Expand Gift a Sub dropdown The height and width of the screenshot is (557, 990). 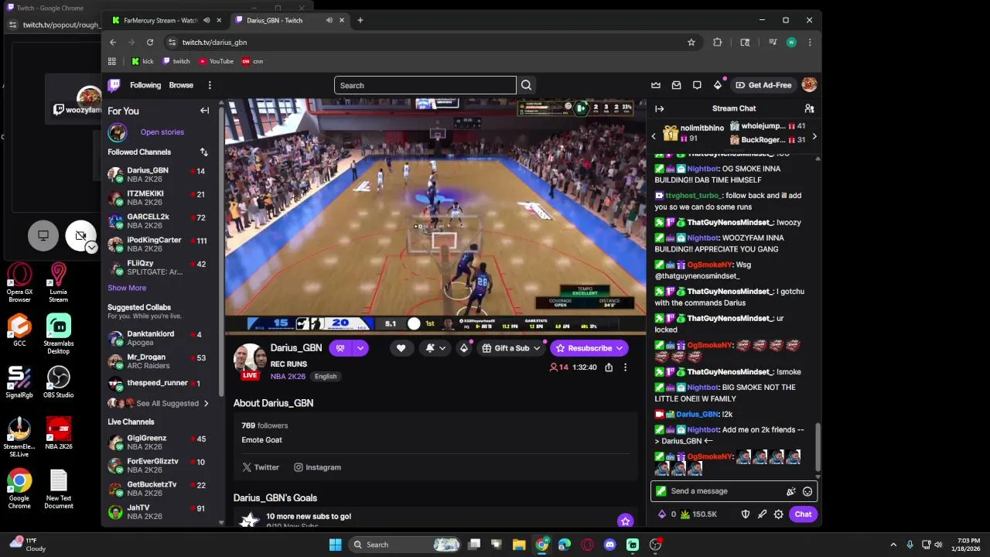536,348
